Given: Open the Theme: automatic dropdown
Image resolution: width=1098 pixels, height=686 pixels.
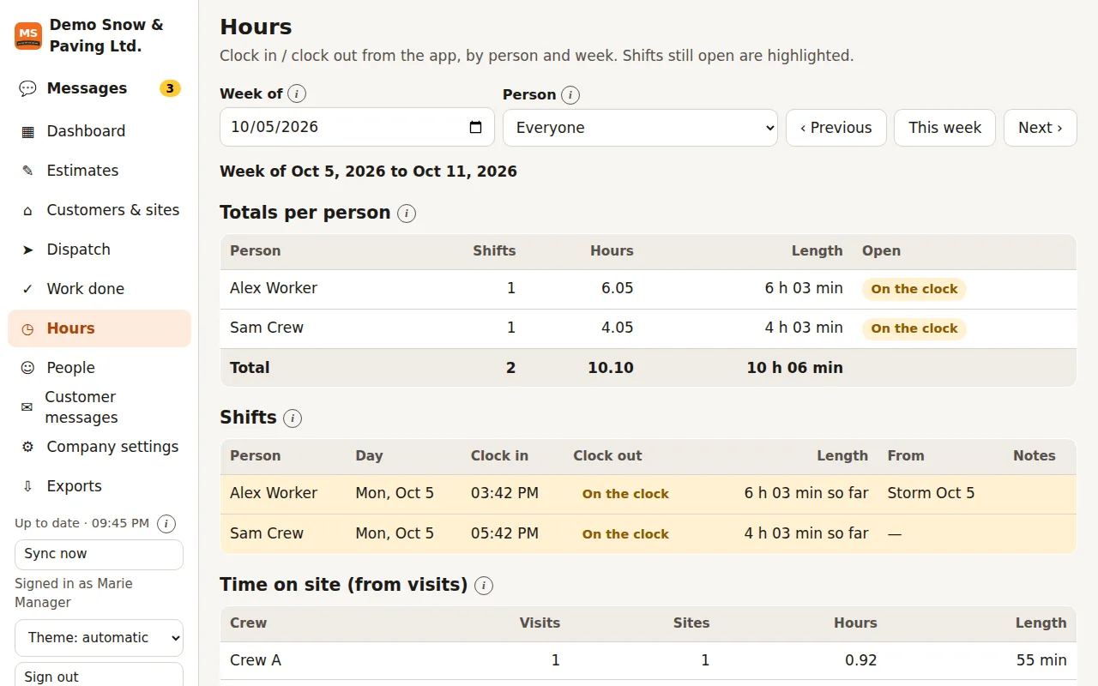Looking at the screenshot, I should (x=100, y=638).
